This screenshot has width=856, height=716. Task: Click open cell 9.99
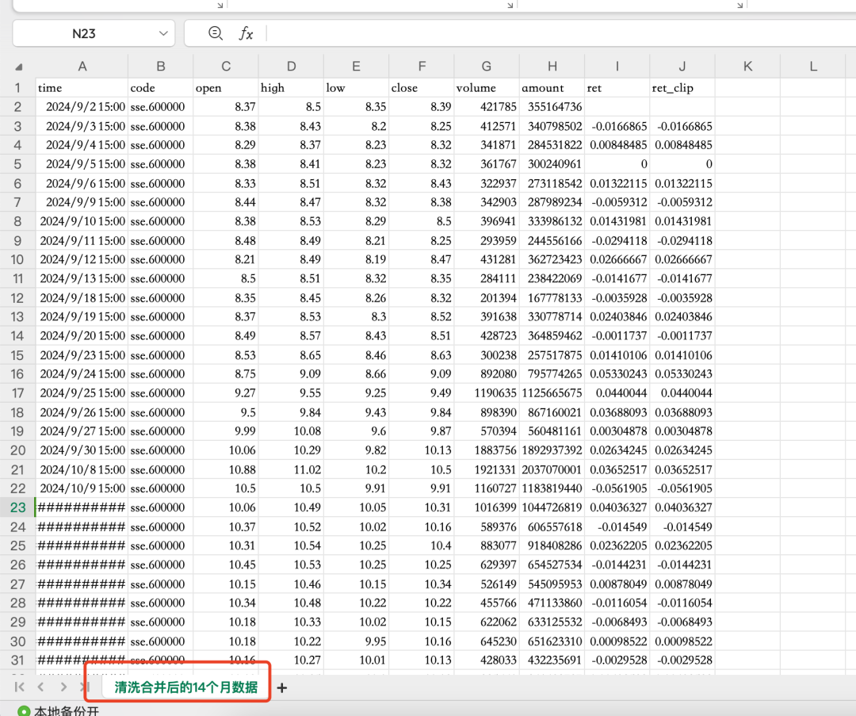tap(225, 431)
